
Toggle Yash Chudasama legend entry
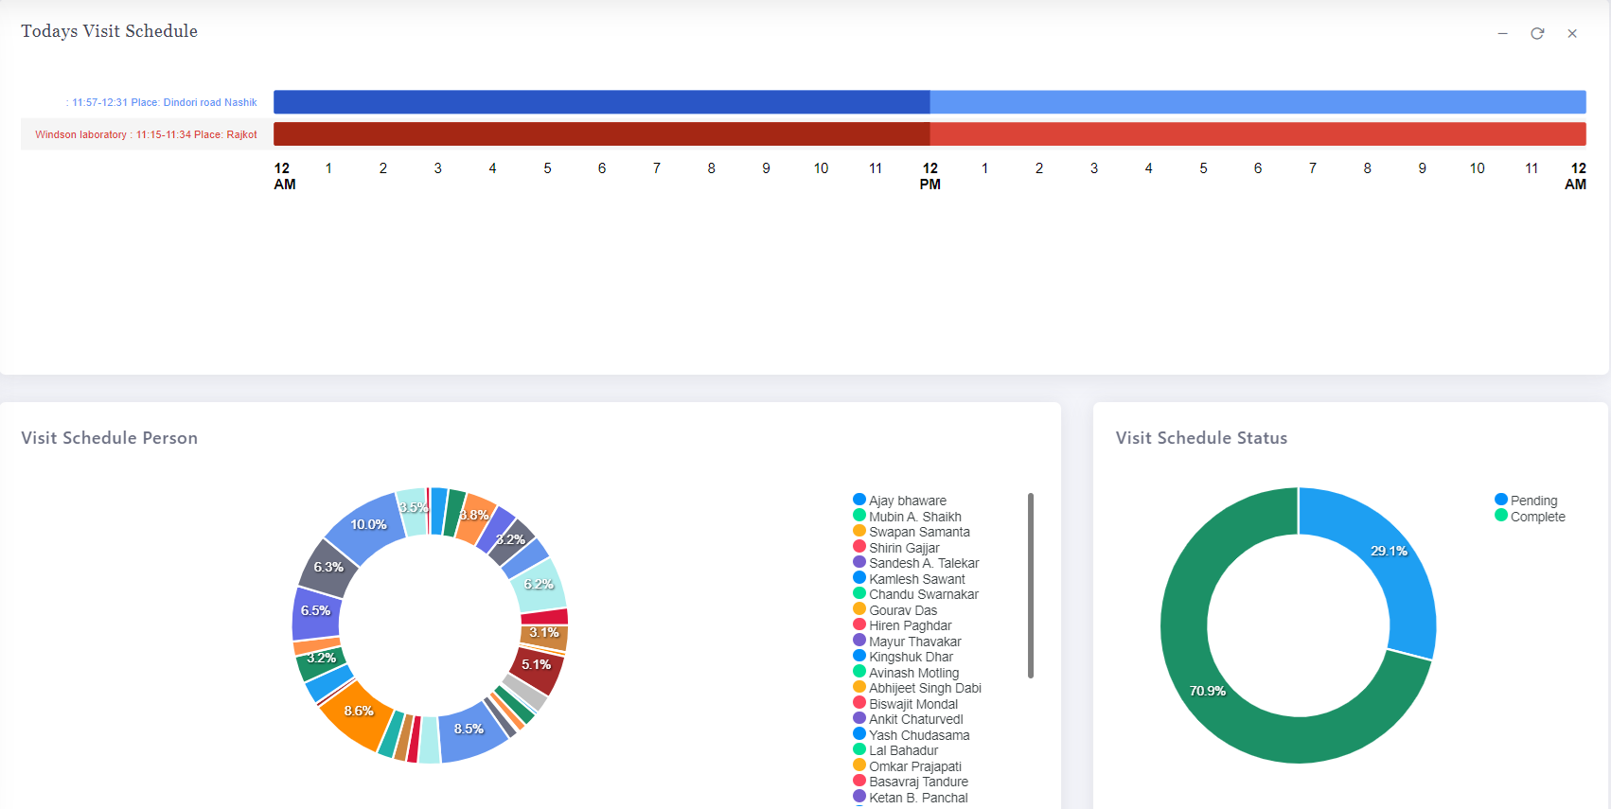coord(911,735)
